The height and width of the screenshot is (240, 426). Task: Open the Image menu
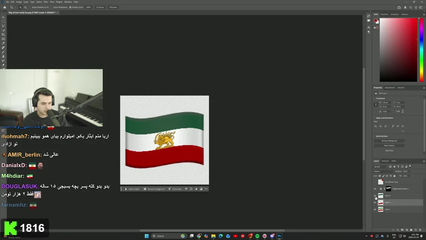click(x=19, y=2)
